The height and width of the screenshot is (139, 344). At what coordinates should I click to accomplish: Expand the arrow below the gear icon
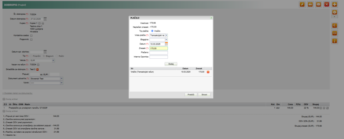pos(335,17)
